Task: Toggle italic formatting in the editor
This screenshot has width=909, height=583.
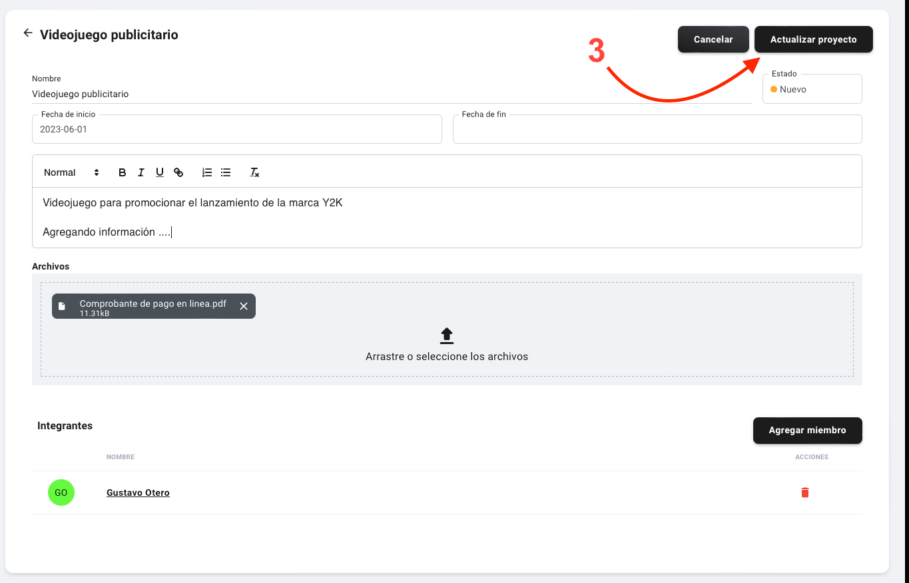Action: coord(141,172)
